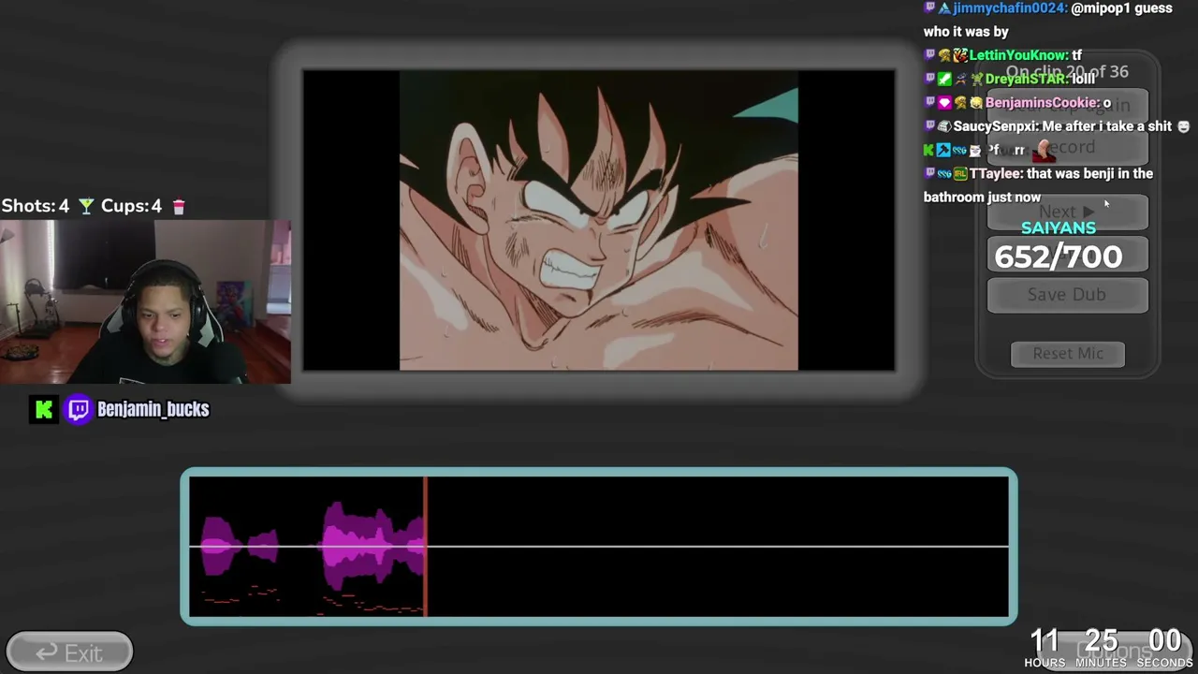Click the Twitch badge before jimmychafin0024

pos(929,7)
